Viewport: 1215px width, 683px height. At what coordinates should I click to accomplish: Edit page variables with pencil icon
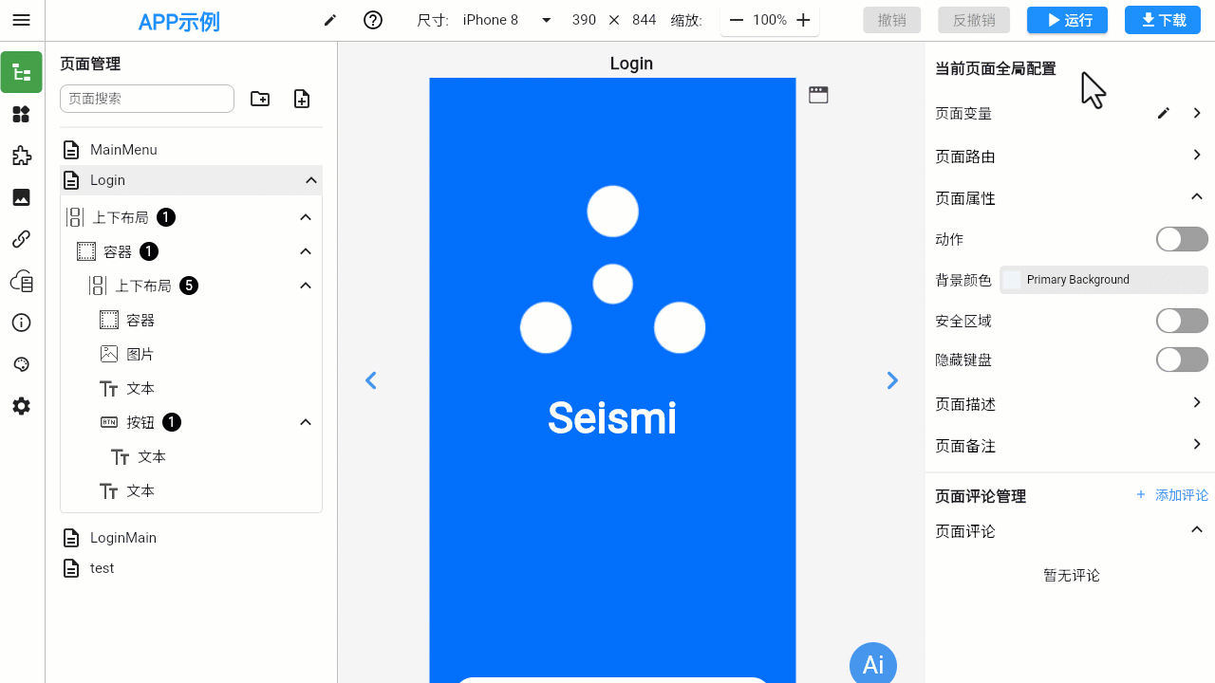(x=1164, y=113)
